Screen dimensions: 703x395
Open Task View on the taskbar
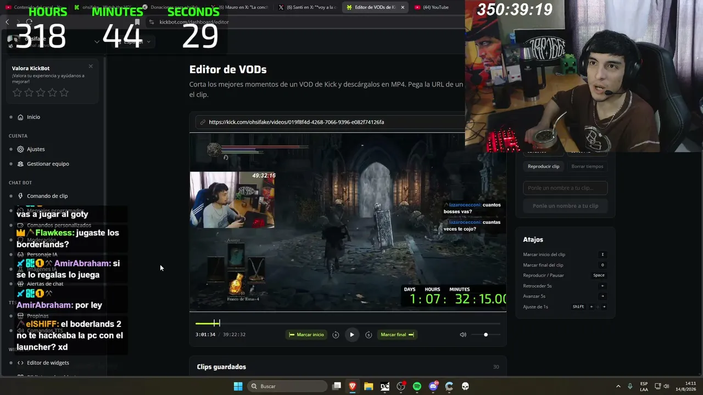(x=337, y=386)
